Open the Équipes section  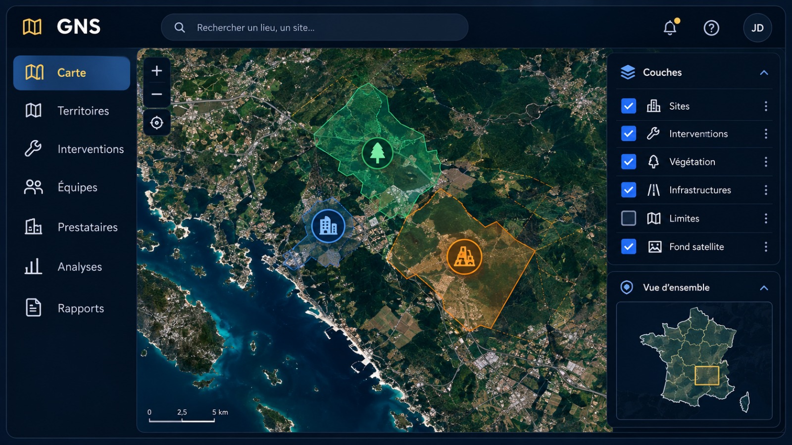coord(72,187)
